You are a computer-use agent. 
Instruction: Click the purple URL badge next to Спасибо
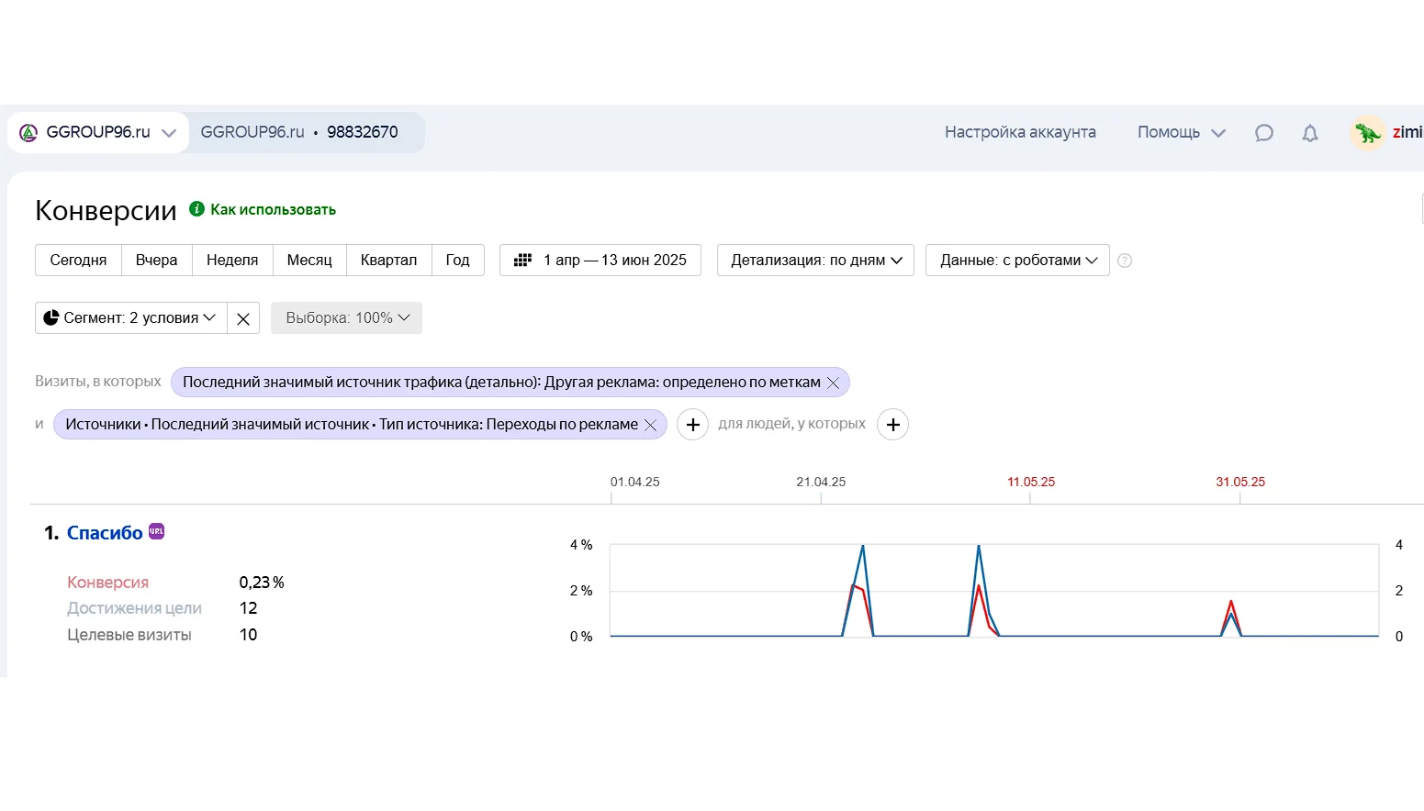tap(157, 531)
